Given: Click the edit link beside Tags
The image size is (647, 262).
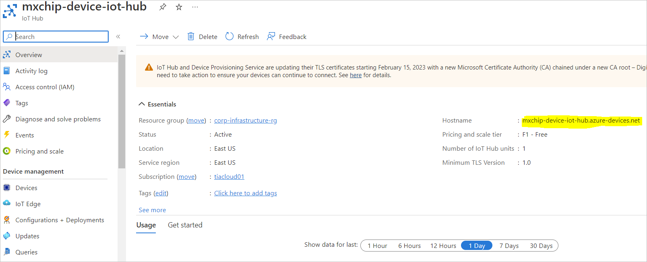Looking at the screenshot, I should point(161,193).
